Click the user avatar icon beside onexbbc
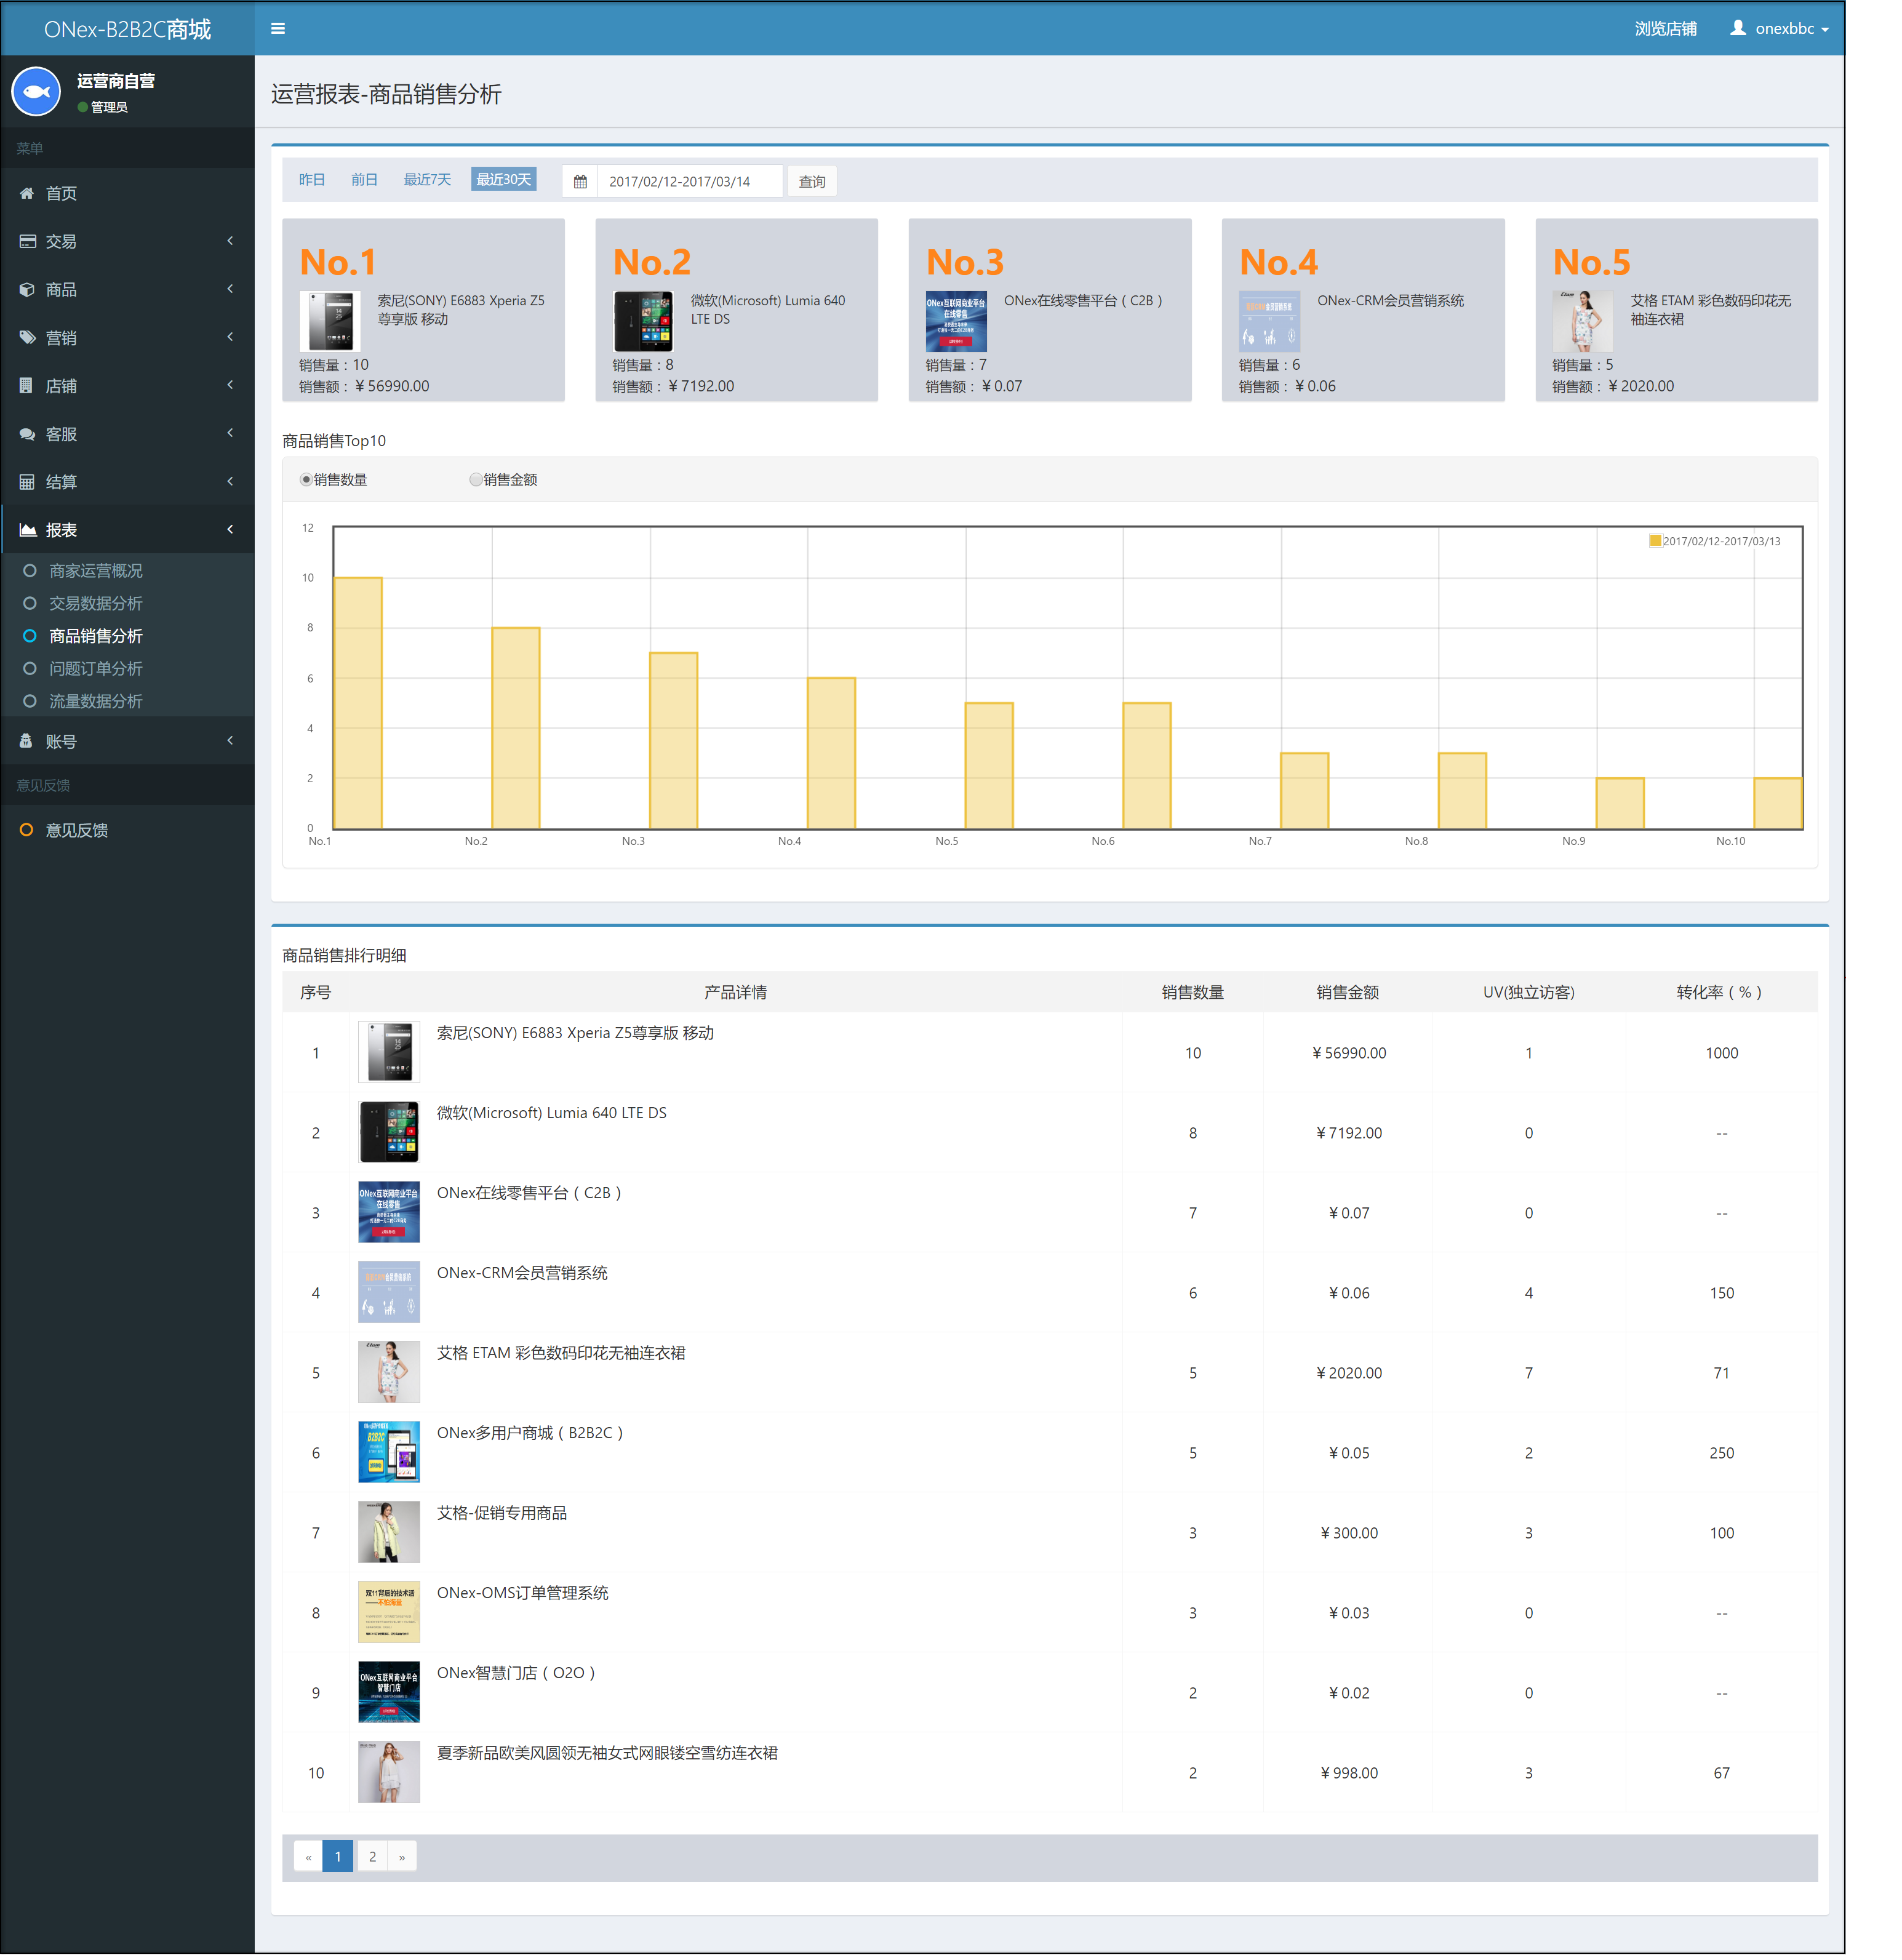Viewport: 1902px width, 1960px height. pyautogui.click(x=1738, y=28)
